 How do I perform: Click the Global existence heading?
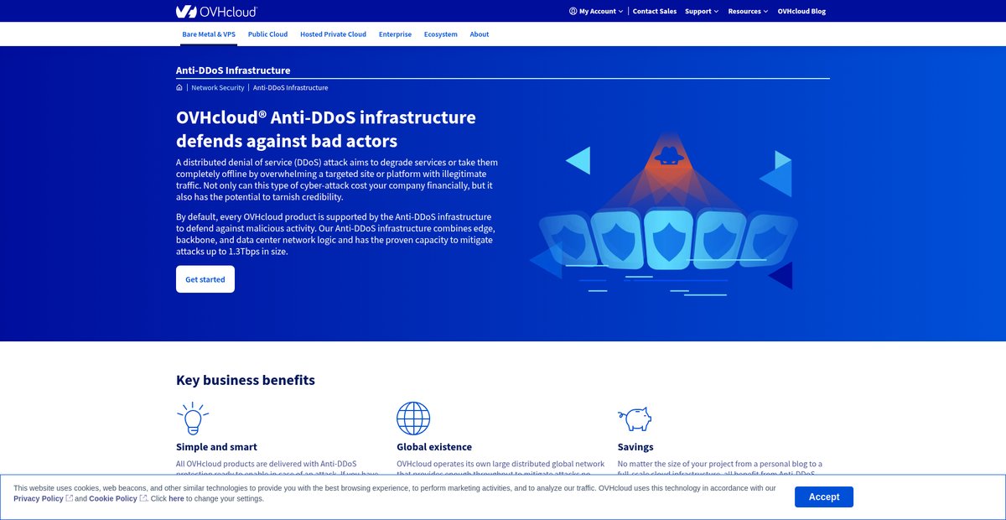[x=434, y=447]
